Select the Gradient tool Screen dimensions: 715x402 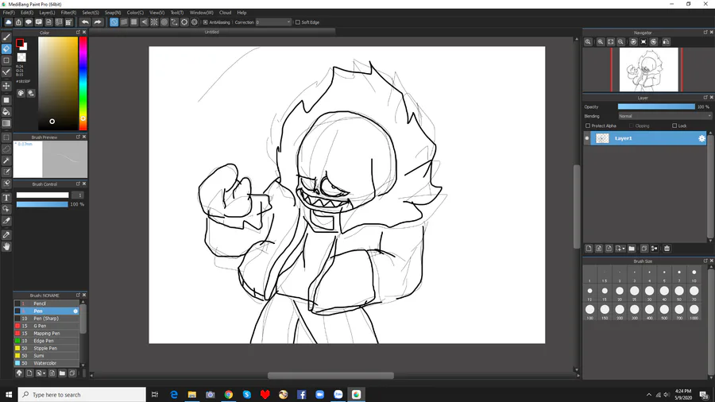tap(6, 123)
